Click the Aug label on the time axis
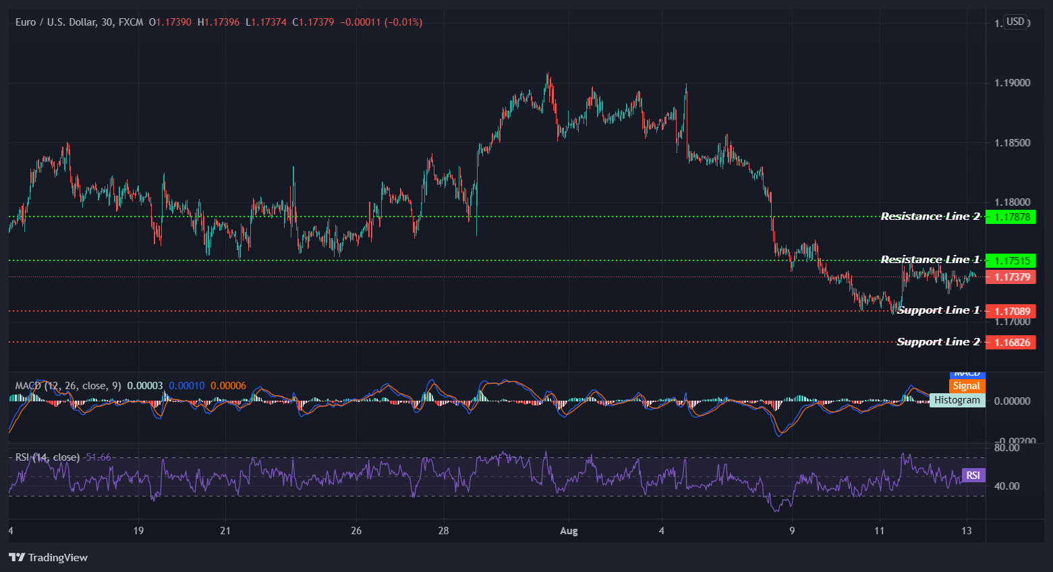 pos(569,531)
